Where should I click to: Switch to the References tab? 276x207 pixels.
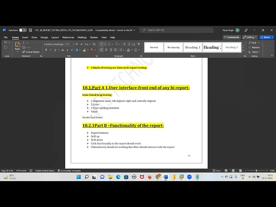(x=68, y=38)
